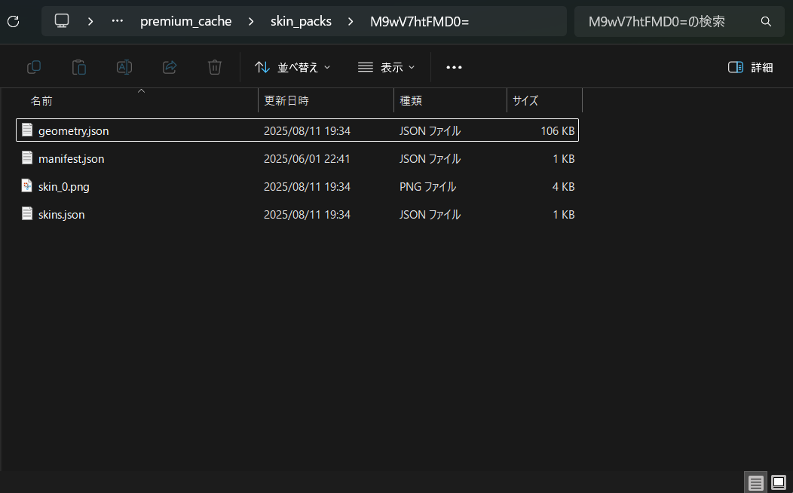Image resolution: width=793 pixels, height=493 pixels.
Task: Click the rename icon in toolbar
Action: 124,67
